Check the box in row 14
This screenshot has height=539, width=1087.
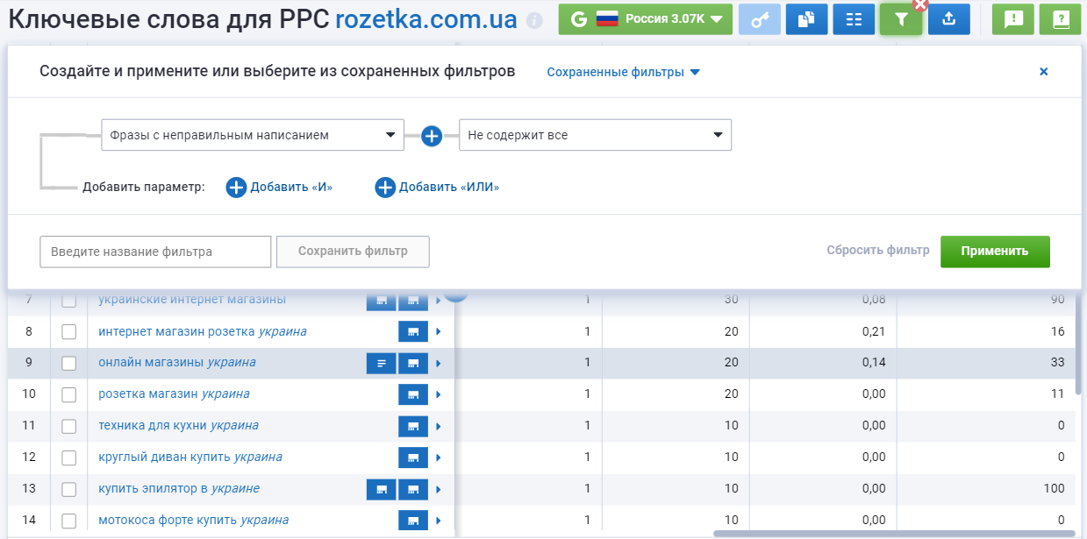pyautogui.click(x=69, y=521)
